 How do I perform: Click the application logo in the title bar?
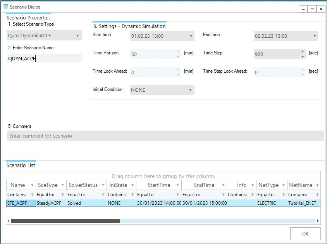coord(5,6)
